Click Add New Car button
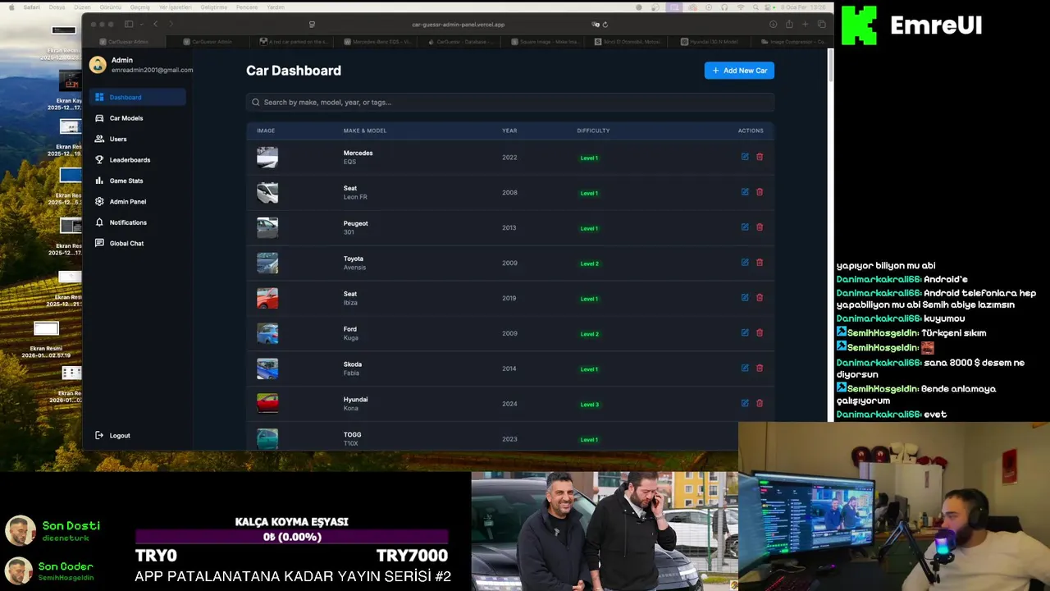Screen dimensions: 1050x591 point(739,71)
